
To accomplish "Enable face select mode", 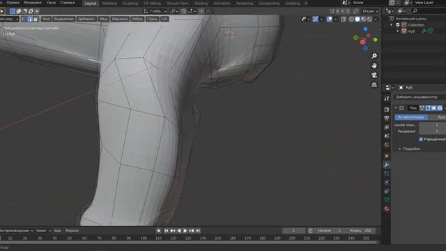I will pyautogui.click(x=36, y=19).
